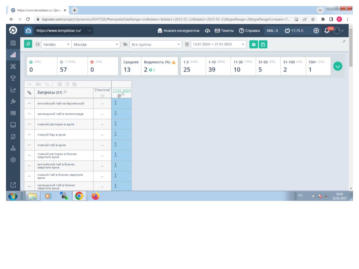
Task: Open the notifications bell with 205 badge
Action: 327,30
